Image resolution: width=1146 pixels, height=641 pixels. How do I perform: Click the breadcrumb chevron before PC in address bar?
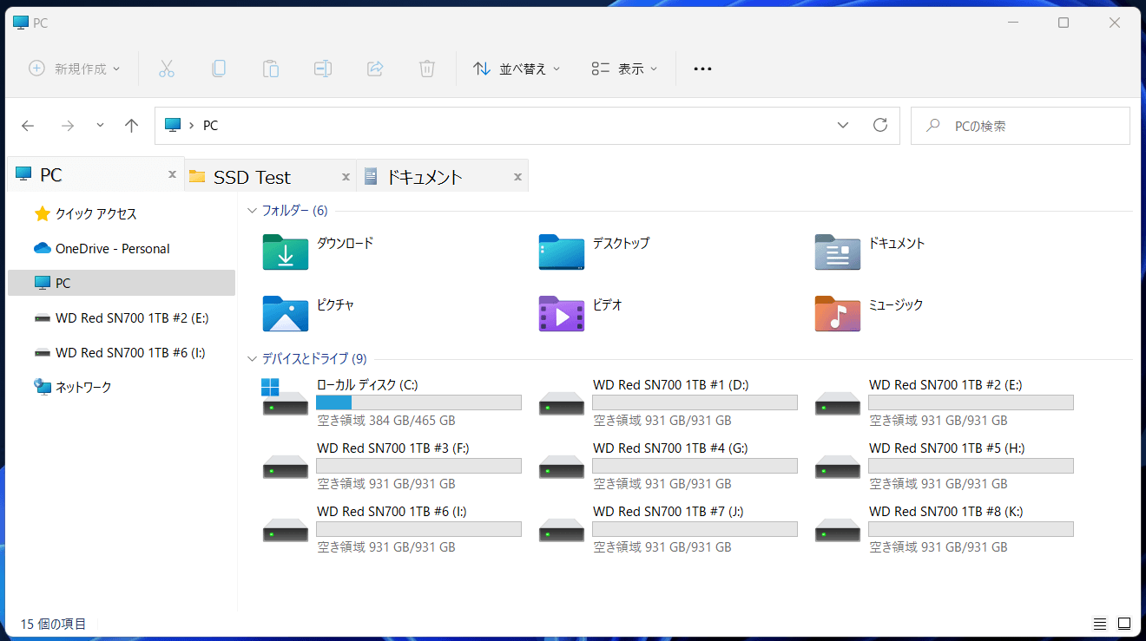tap(191, 126)
